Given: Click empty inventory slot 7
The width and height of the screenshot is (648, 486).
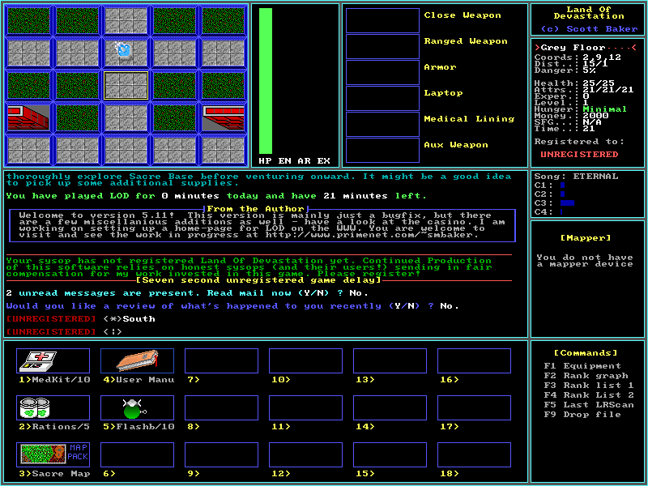Looking at the screenshot, I should [221, 360].
